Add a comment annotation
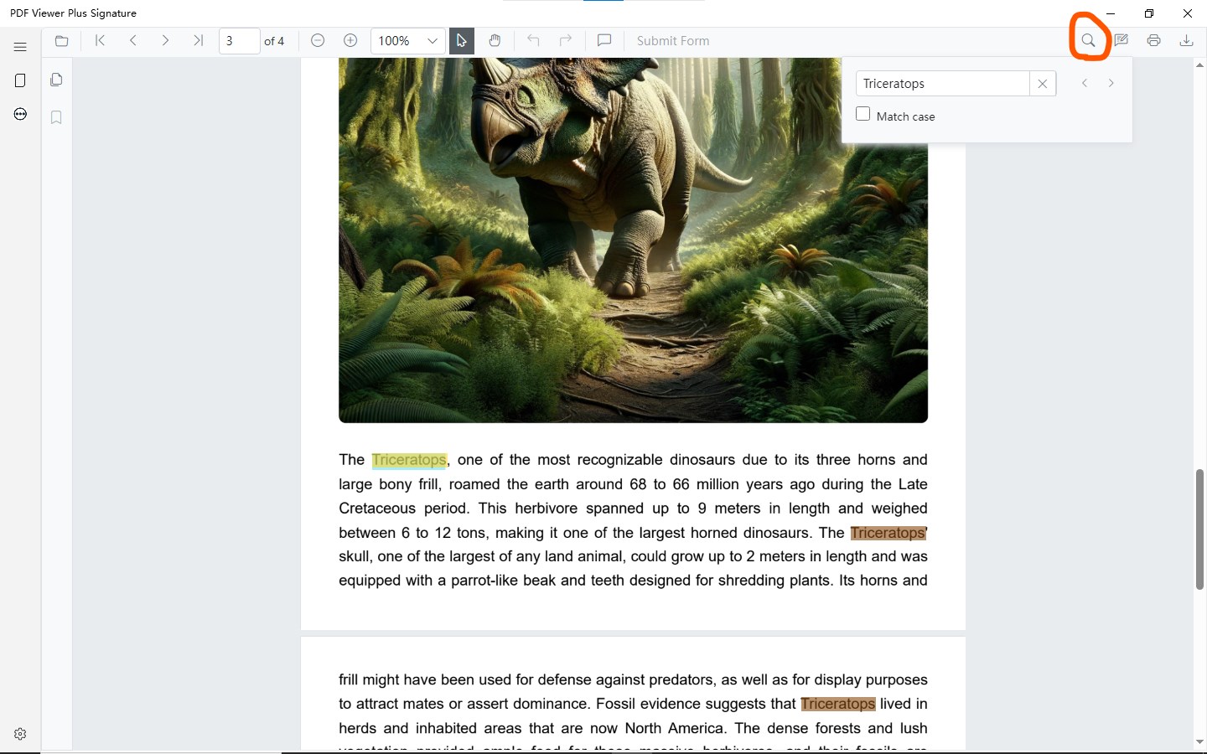Image resolution: width=1207 pixels, height=754 pixels. pos(604,40)
